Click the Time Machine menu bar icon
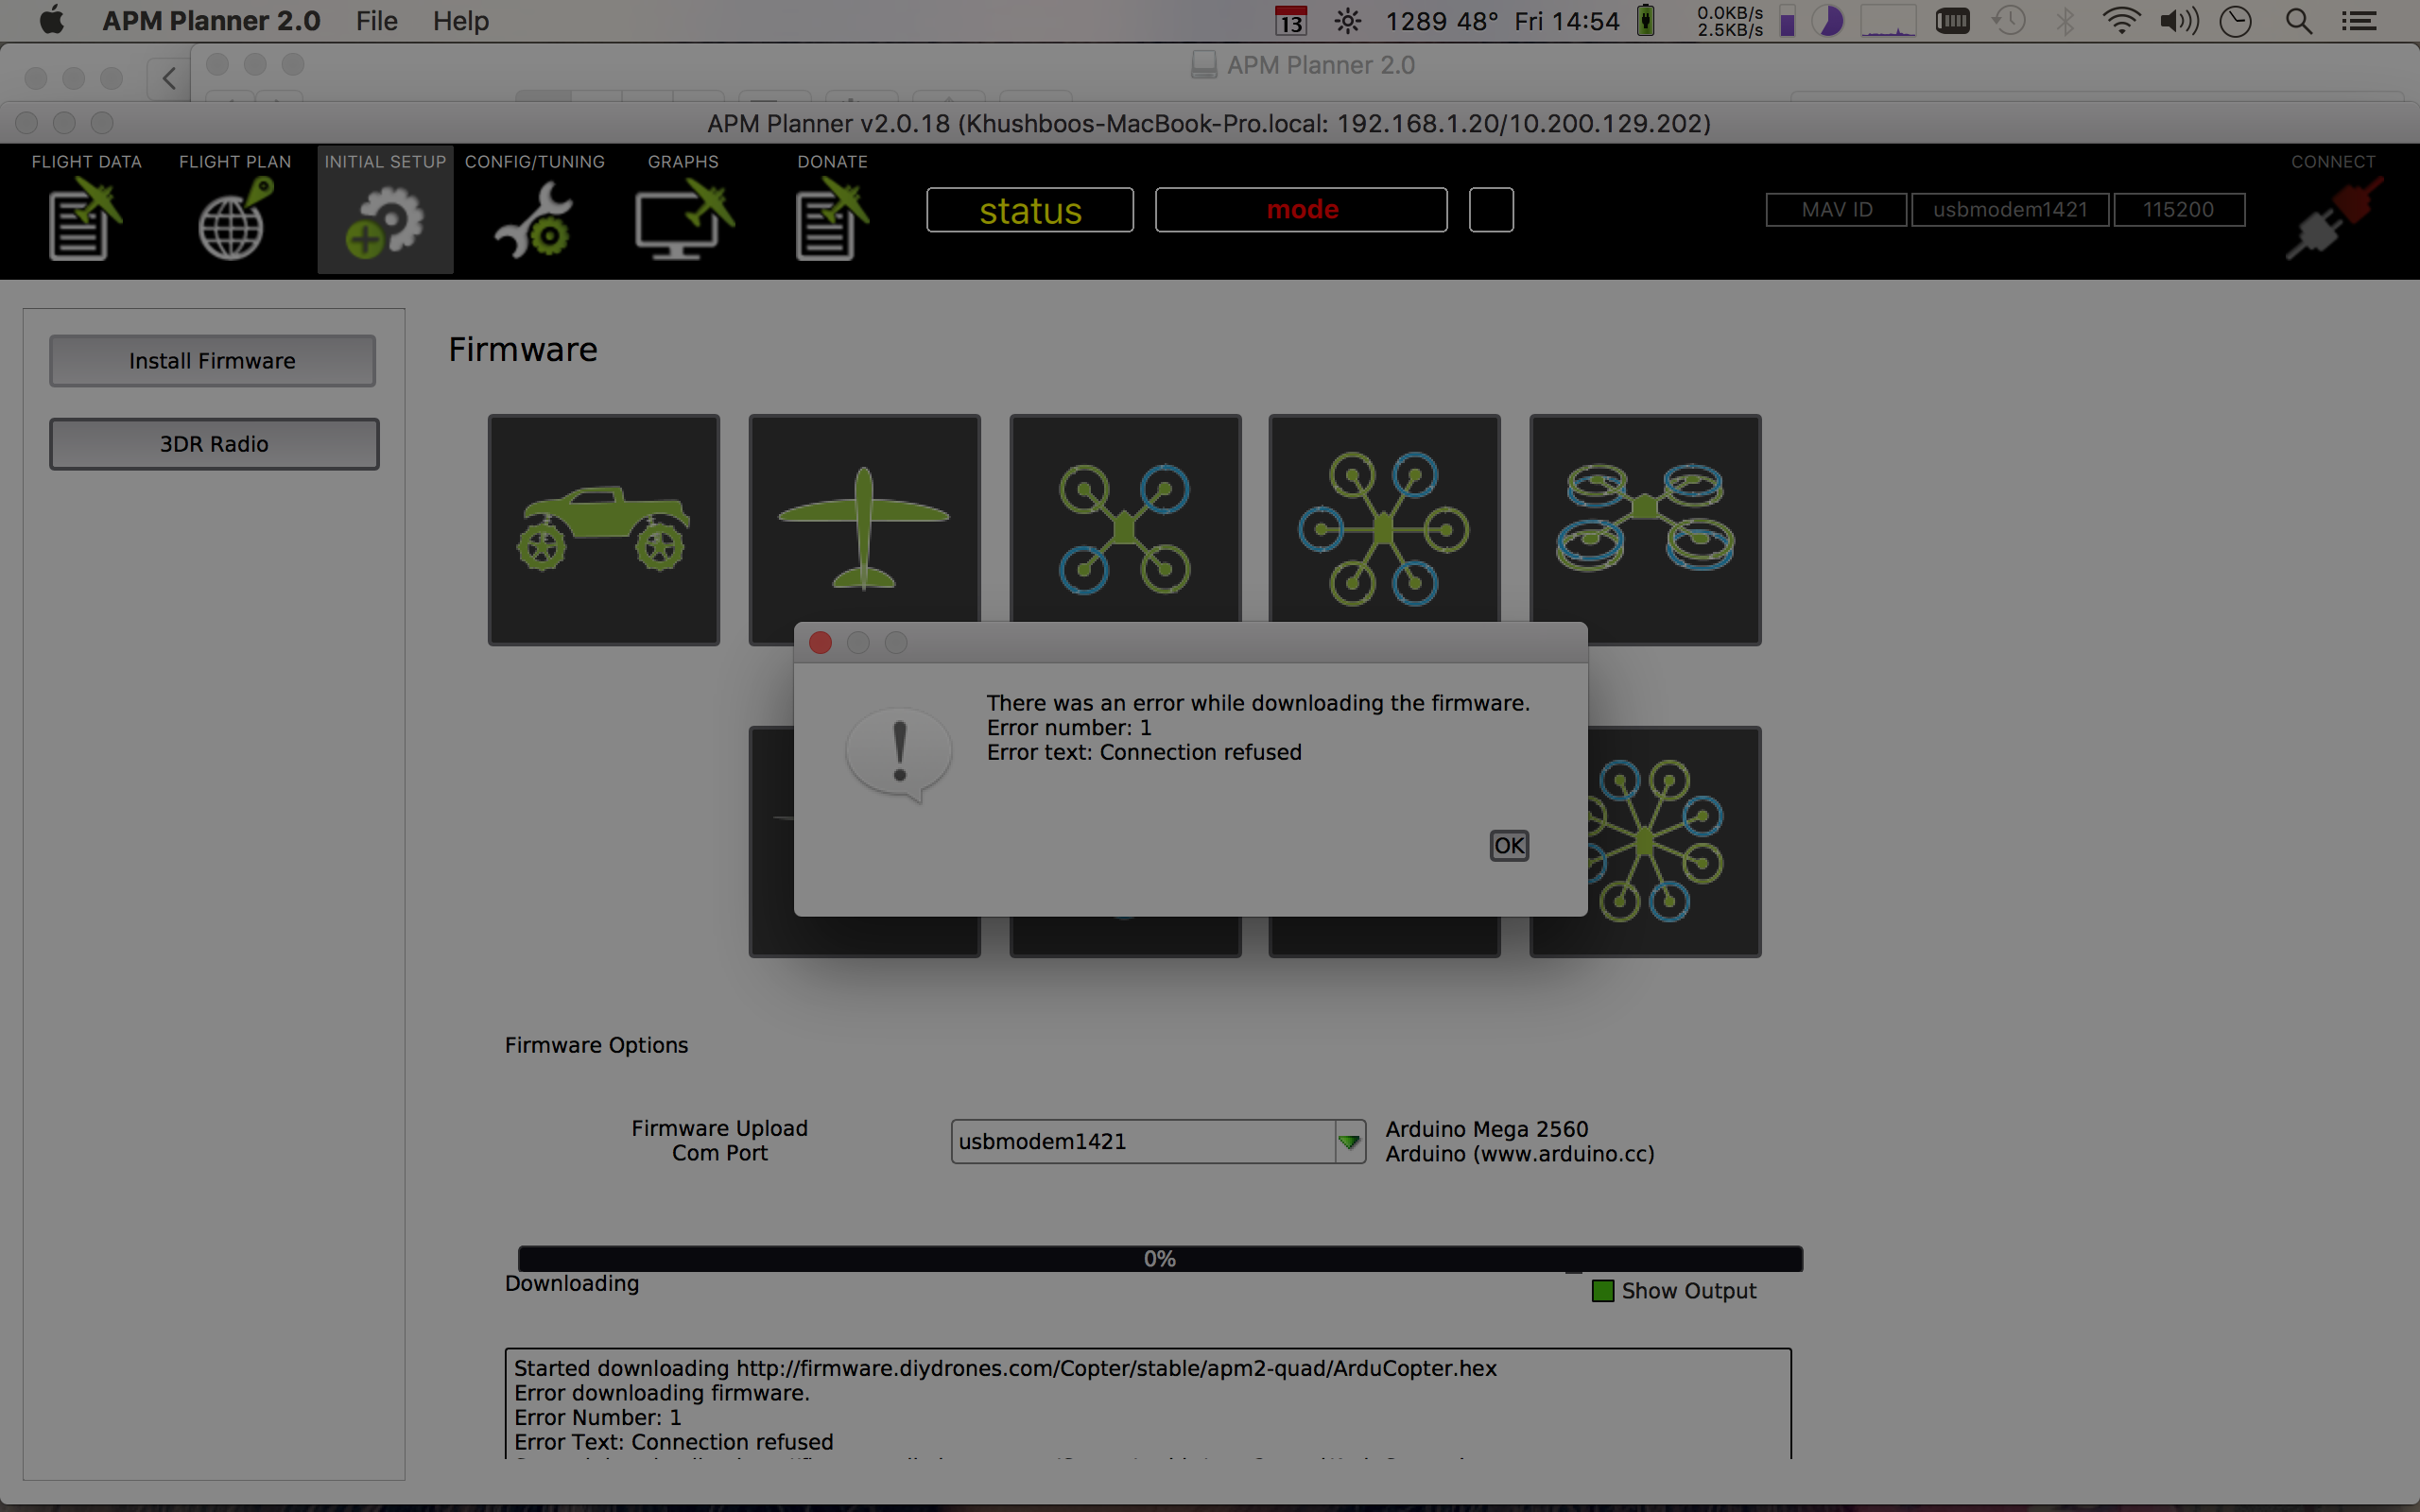Screen dimensions: 2420x1512 tap(2008, 21)
